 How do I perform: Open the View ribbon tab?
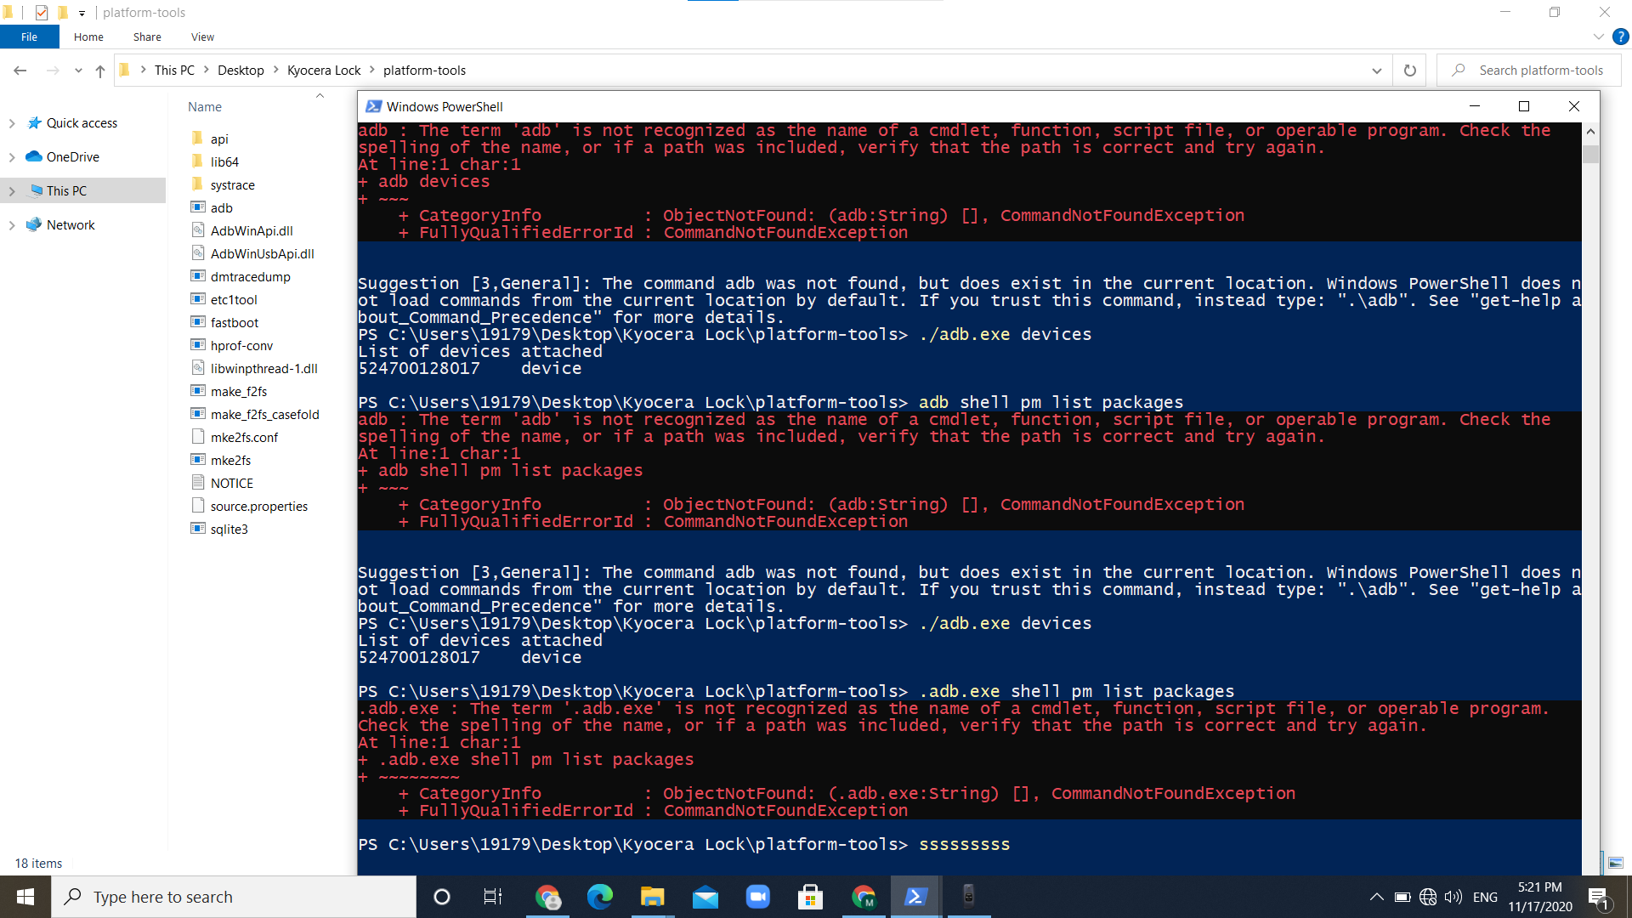(202, 37)
